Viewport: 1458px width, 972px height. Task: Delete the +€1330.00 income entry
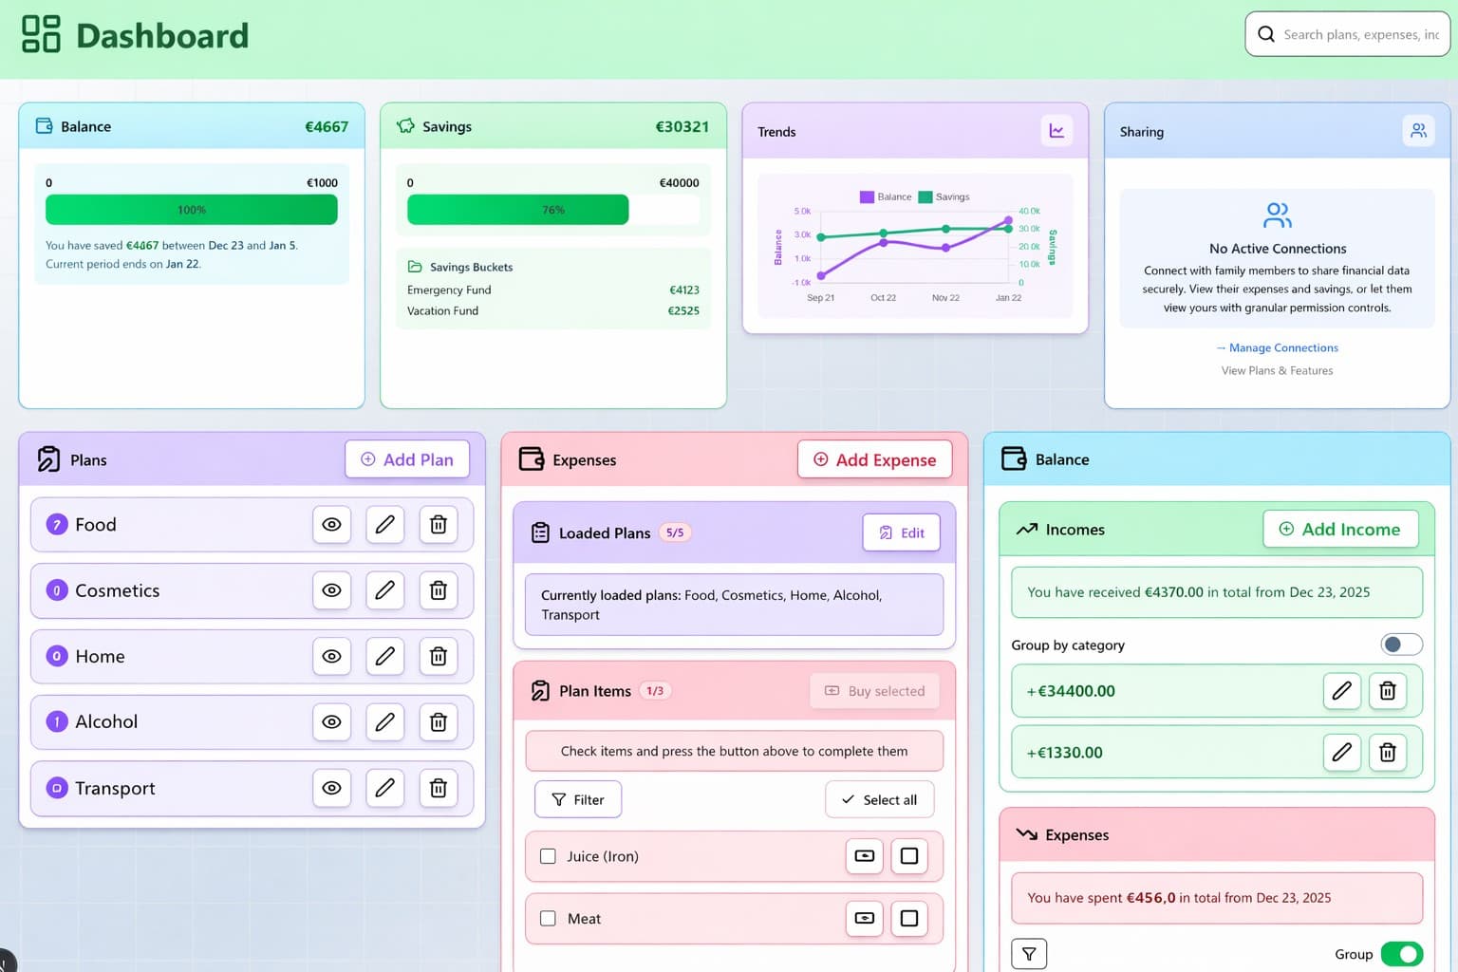point(1388,753)
